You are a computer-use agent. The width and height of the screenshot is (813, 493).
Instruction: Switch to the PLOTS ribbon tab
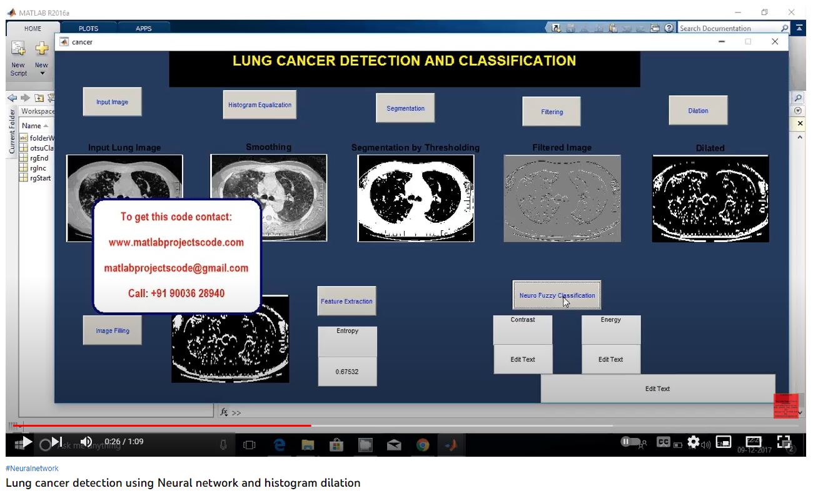click(x=88, y=28)
